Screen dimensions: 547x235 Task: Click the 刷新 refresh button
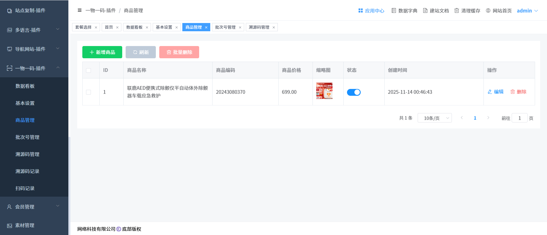[x=141, y=52]
